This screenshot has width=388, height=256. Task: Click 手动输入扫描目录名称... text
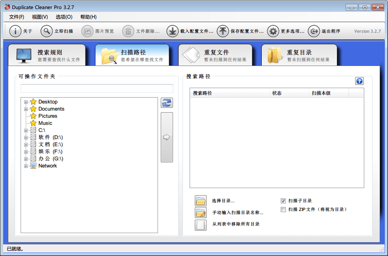pos(238,212)
